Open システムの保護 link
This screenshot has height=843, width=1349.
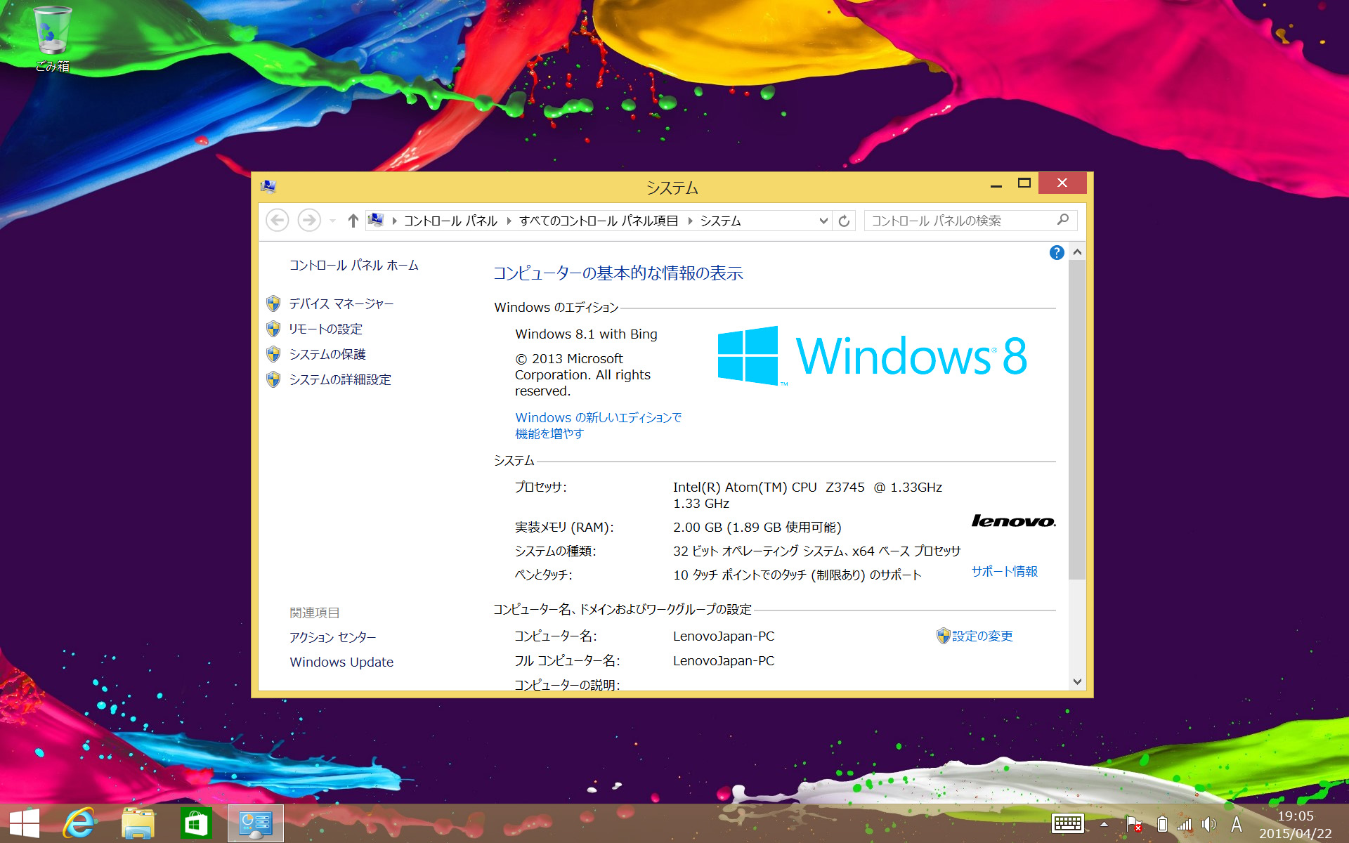click(x=327, y=355)
